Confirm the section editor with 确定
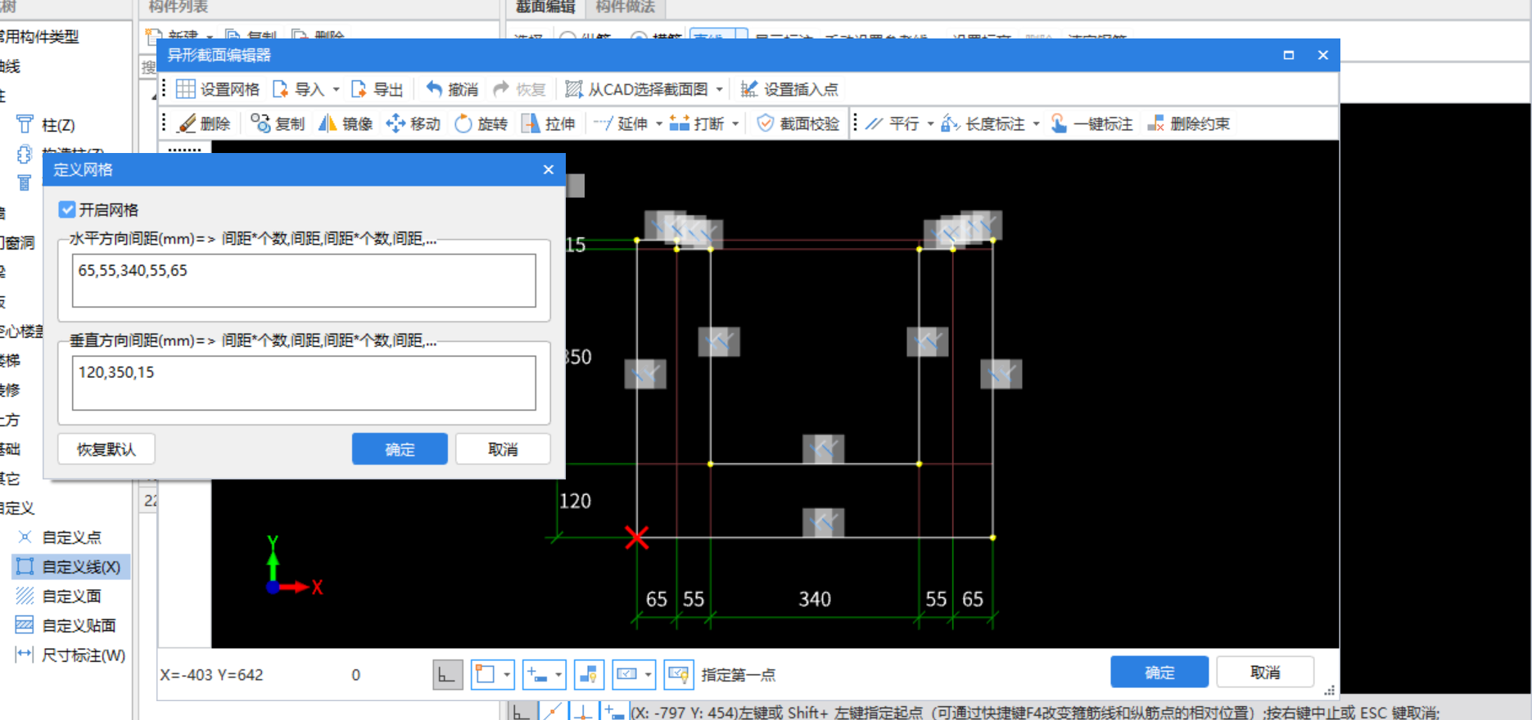This screenshot has width=1532, height=720. tap(1159, 673)
